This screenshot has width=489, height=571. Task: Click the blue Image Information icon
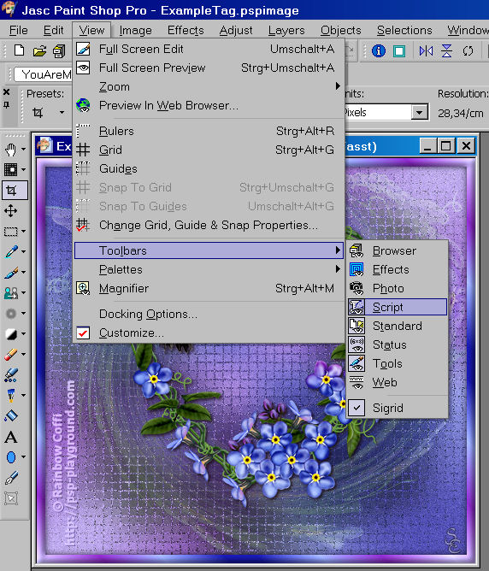(379, 50)
